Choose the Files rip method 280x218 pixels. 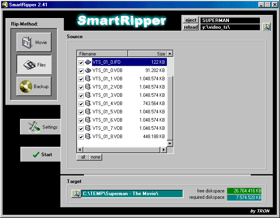coord(34,65)
